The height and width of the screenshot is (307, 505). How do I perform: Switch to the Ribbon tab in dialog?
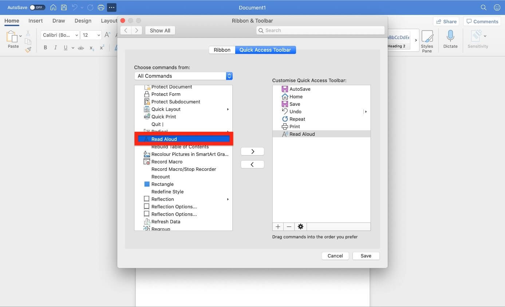coord(222,50)
